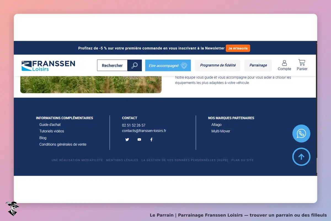Open the Plan du site link
331x221 pixels.
coord(242,160)
